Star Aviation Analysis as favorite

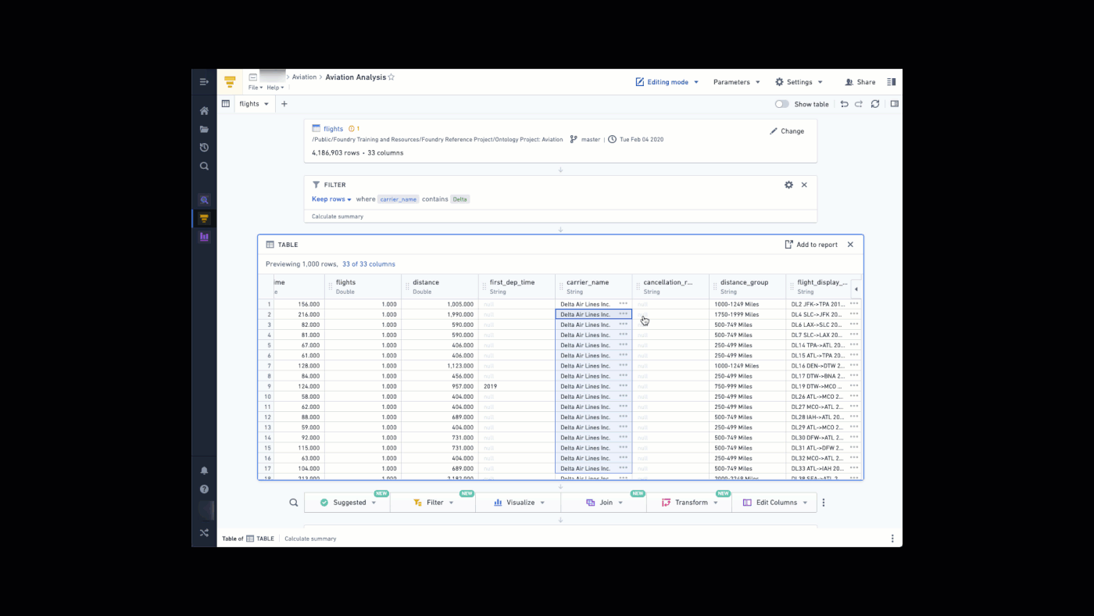pos(391,77)
